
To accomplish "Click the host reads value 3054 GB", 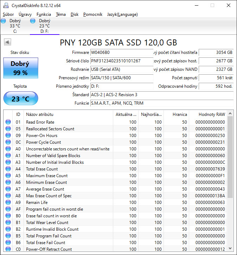I will coord(216,52).
